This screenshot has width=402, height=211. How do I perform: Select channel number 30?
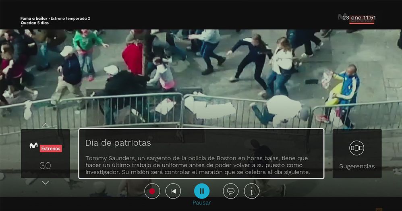[45, 165]
